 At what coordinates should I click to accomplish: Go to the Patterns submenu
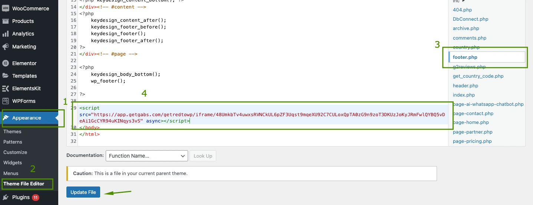pos(13,142)
